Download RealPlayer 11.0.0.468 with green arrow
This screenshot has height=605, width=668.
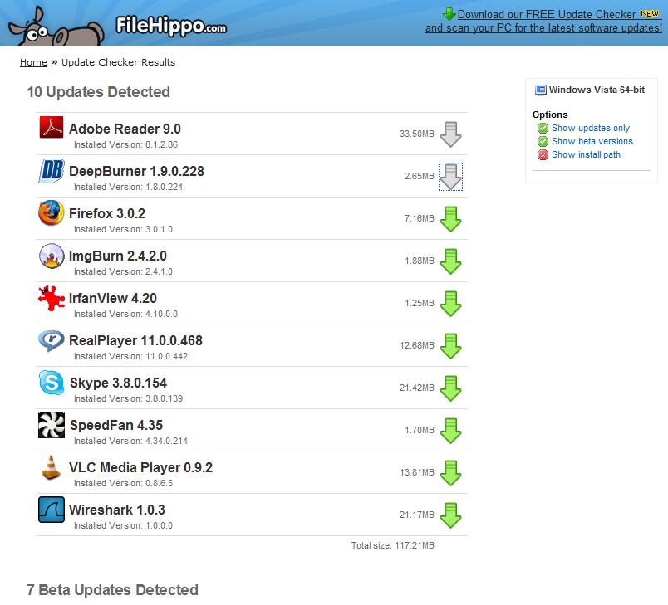450,346
